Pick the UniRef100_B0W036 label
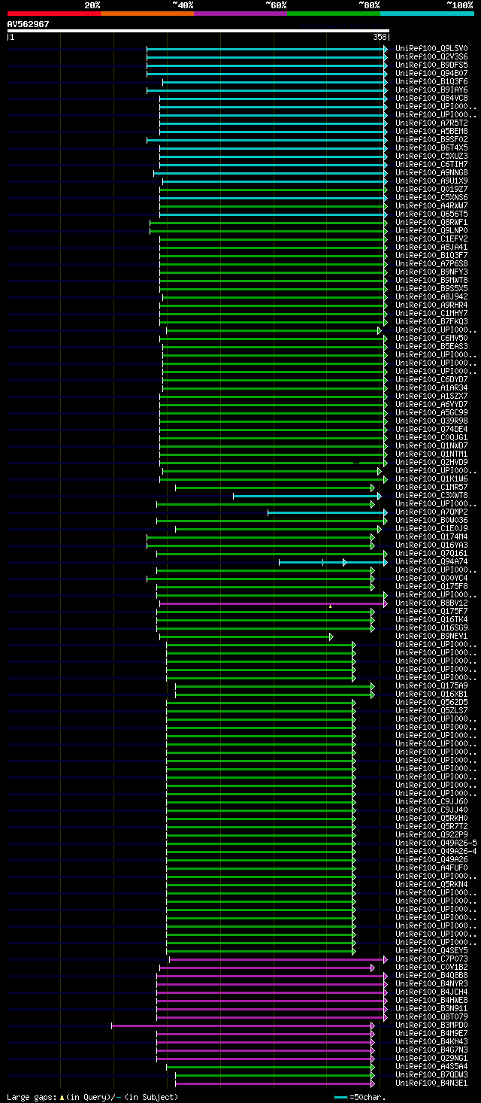Screen dimensions: 481x1103 (x=431, y=521)
